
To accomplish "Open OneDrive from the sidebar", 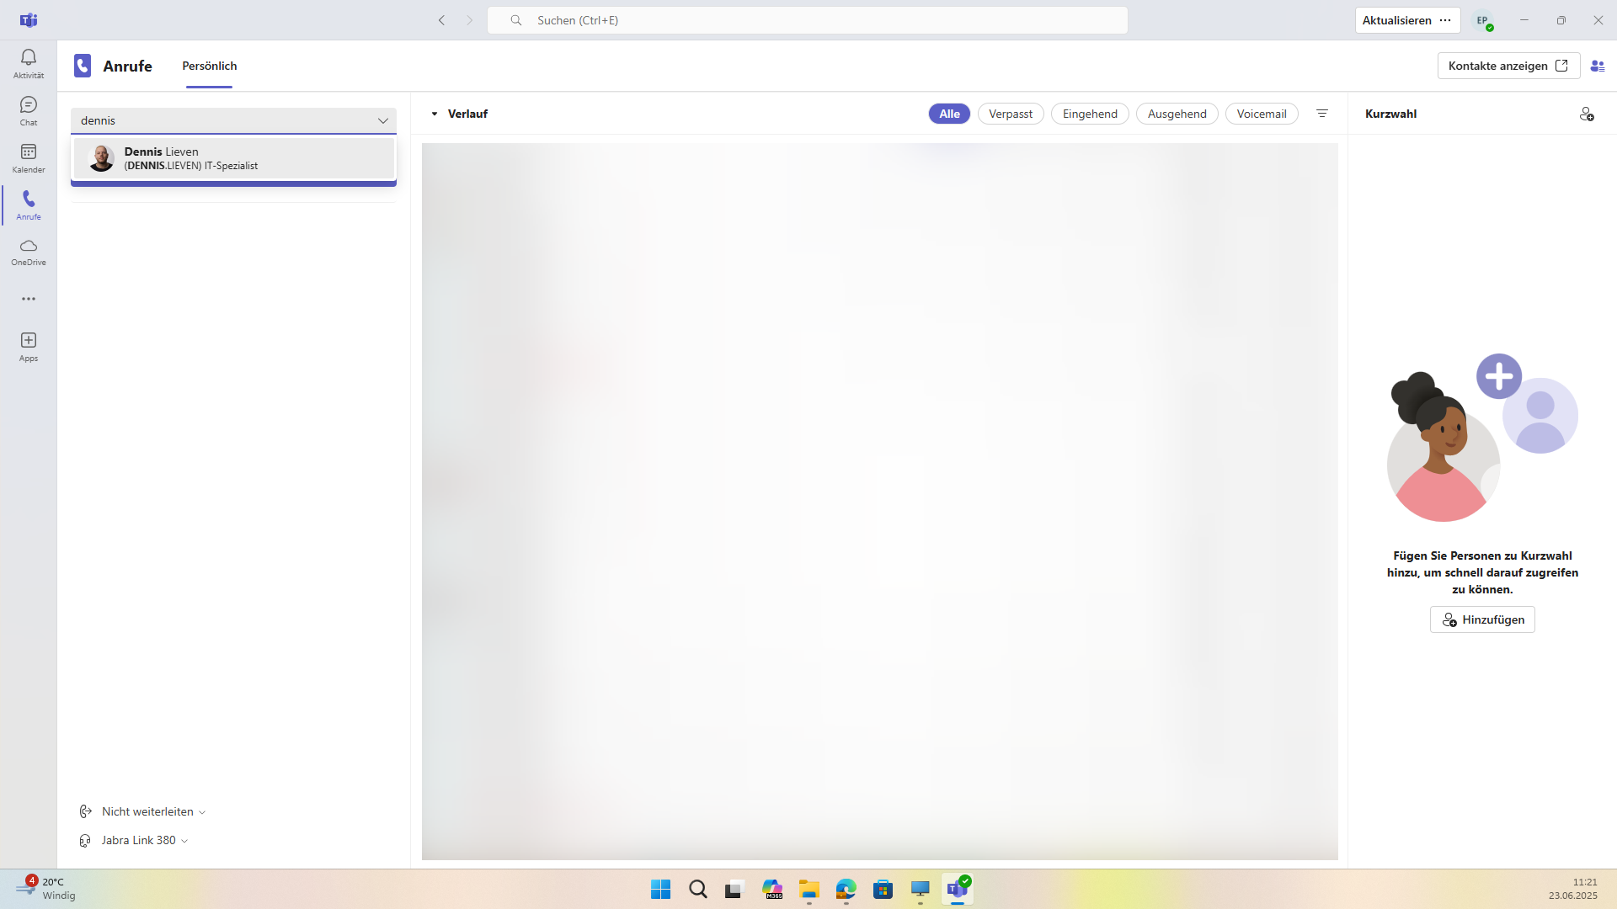I will 29,251.
